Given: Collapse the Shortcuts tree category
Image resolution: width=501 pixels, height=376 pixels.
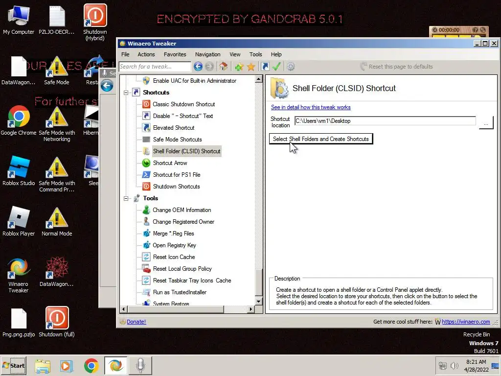Looking at the screenshot, I should tap(126, 93).
